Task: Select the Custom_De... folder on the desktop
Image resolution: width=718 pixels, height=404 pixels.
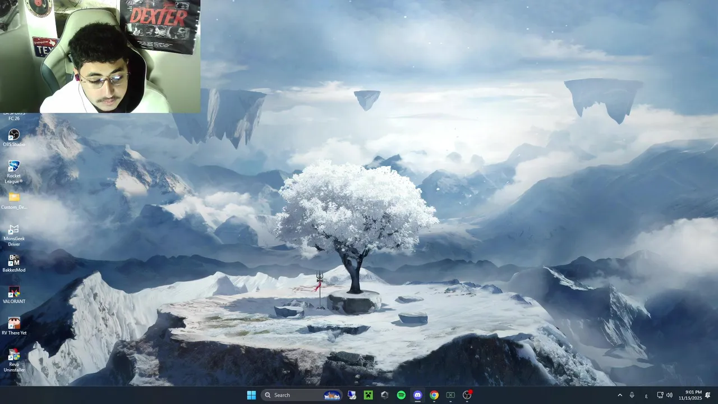Action: (14, 200)
